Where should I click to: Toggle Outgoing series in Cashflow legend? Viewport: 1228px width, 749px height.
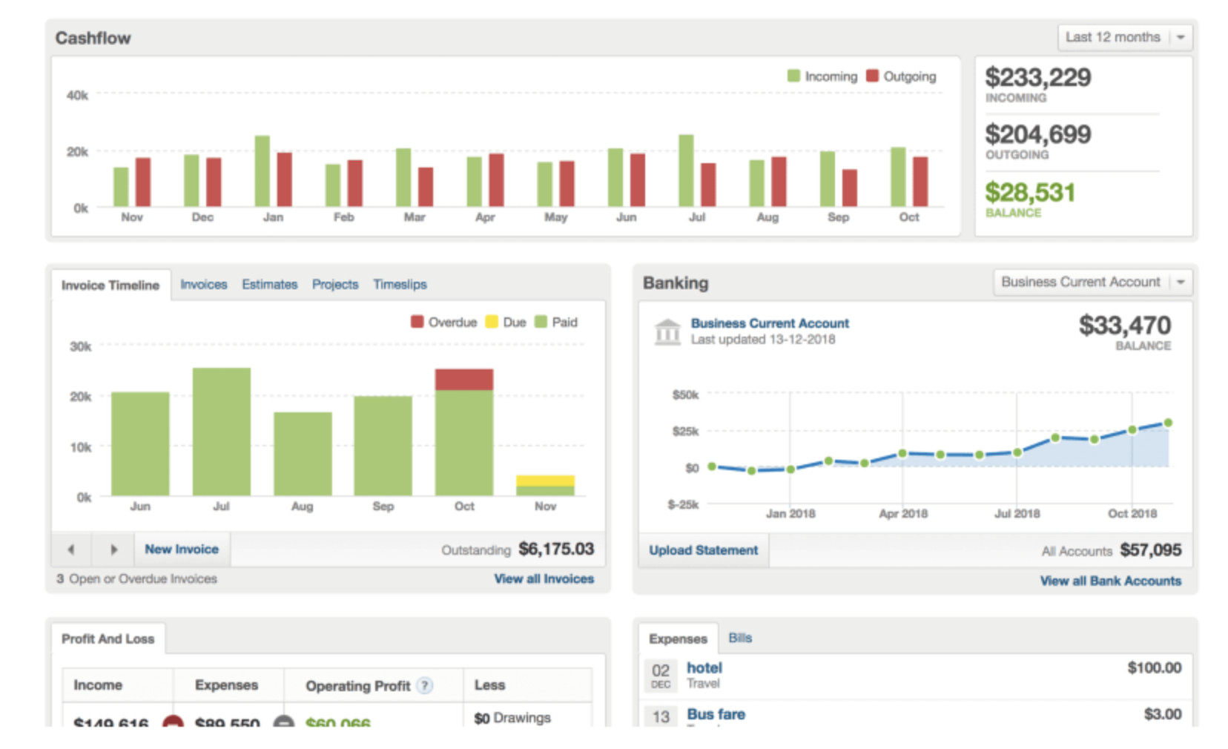pos(901,76)
